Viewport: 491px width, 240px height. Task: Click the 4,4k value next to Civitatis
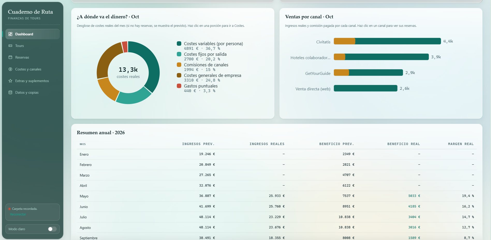[448, 41]
